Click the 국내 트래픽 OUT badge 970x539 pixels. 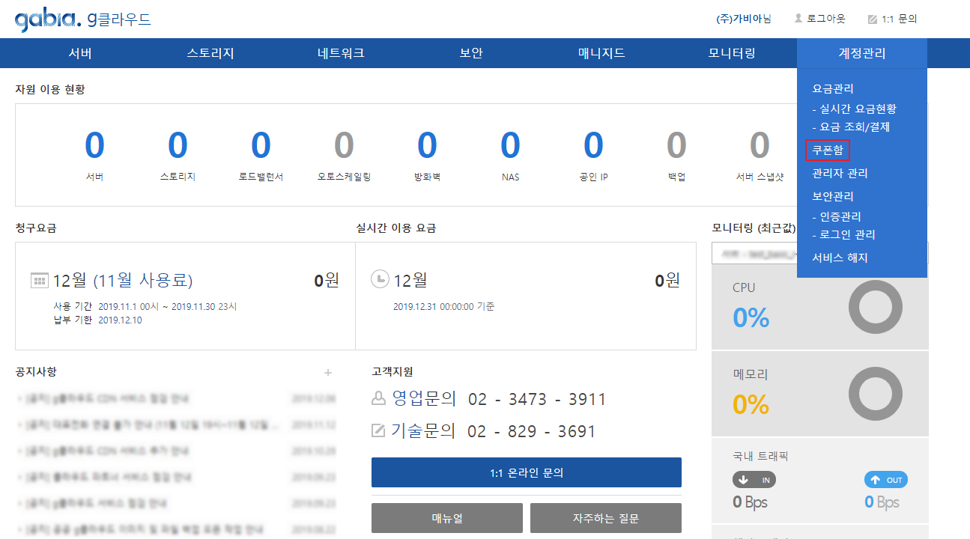pos(885,480)
